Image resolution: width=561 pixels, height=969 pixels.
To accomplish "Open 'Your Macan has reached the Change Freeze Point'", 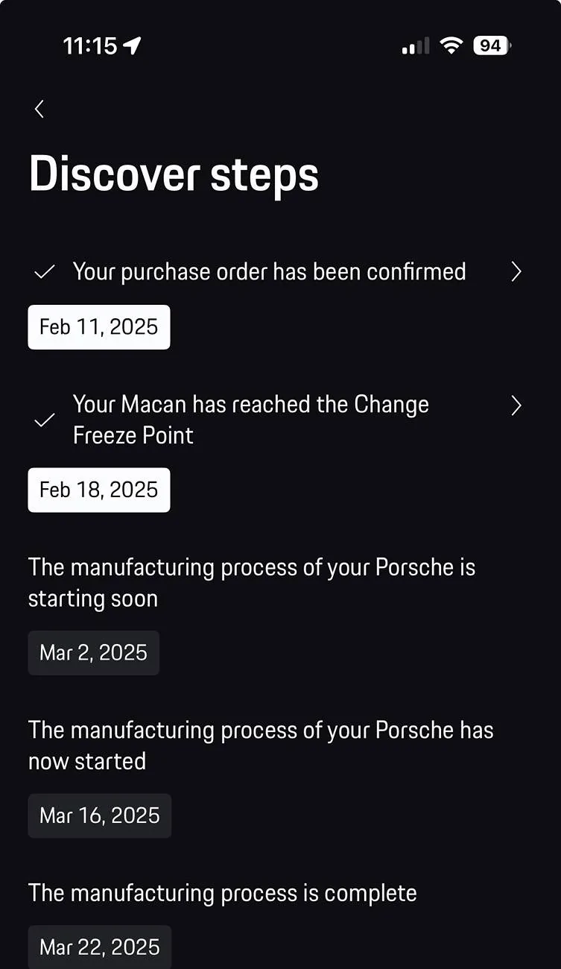I will click(x=250, y=420).
